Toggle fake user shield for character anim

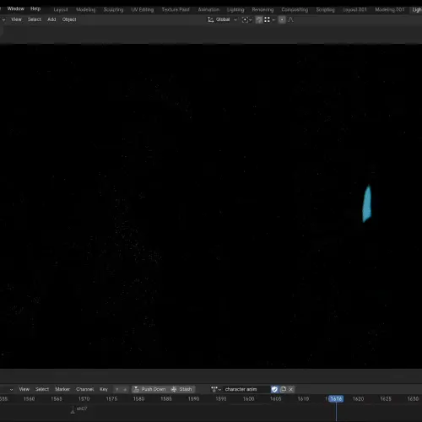274,389
